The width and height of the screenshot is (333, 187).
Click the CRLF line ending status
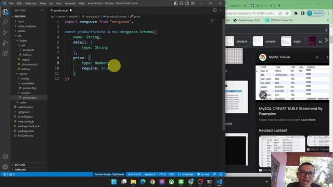[x=172, y=175]
